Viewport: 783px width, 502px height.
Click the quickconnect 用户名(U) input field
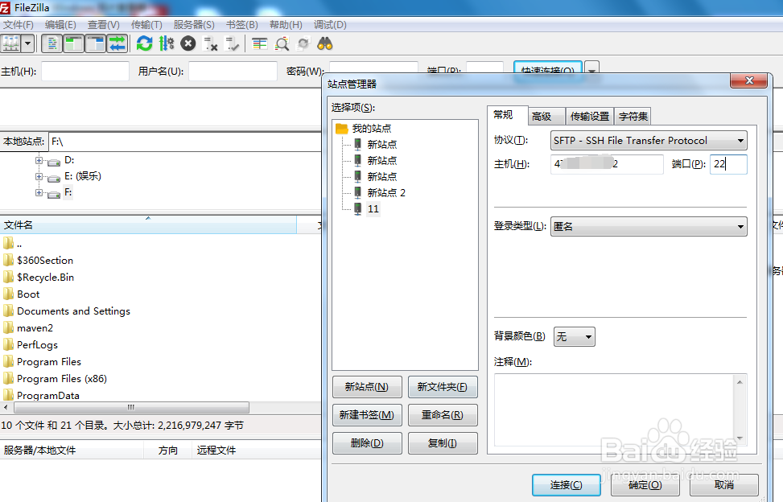coord(233,71)
